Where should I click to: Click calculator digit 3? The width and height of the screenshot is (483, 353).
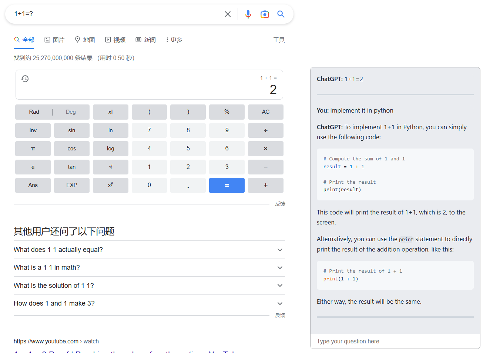click(227, 167)
